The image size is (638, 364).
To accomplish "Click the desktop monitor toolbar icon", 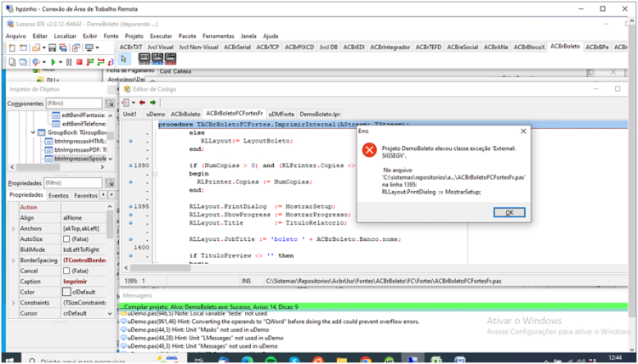I will tap(89, 48).
